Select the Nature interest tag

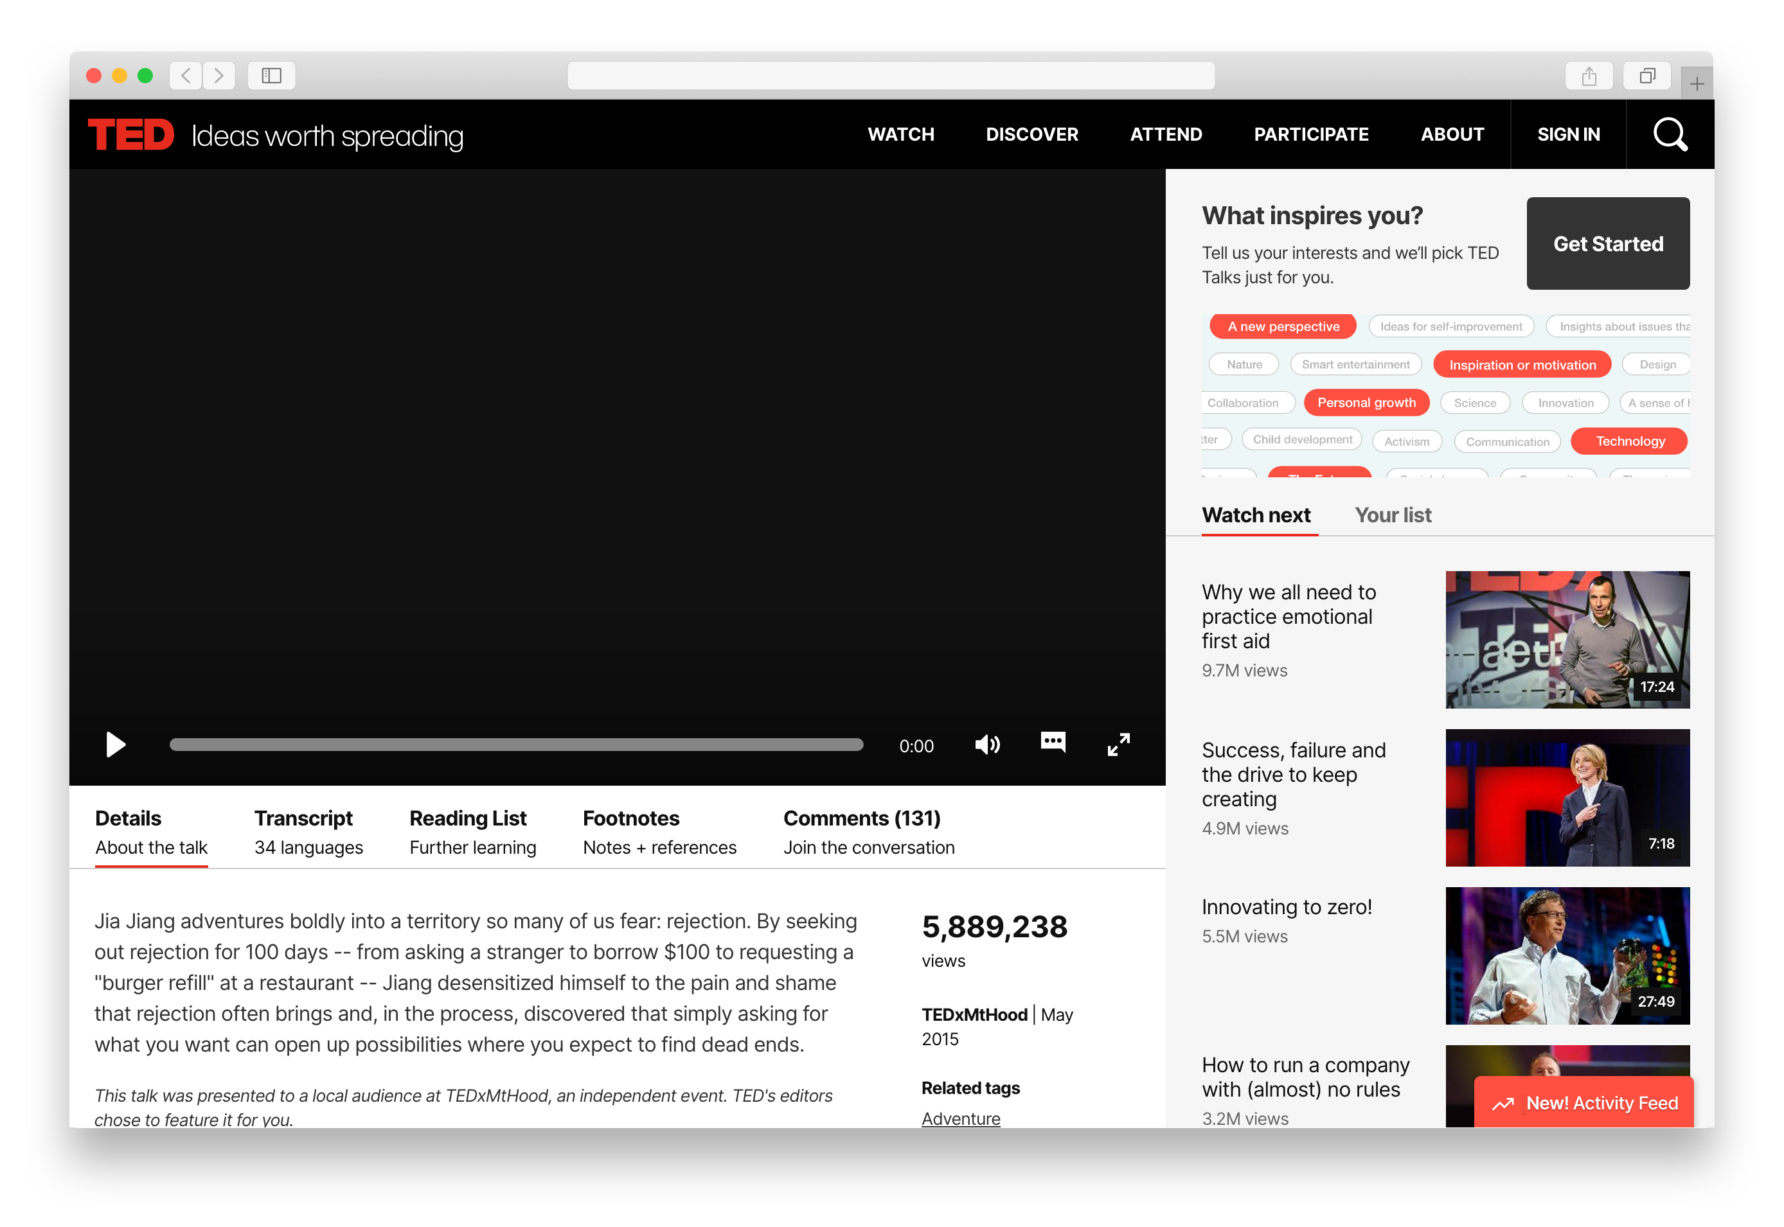click(x=1244, y=364)
